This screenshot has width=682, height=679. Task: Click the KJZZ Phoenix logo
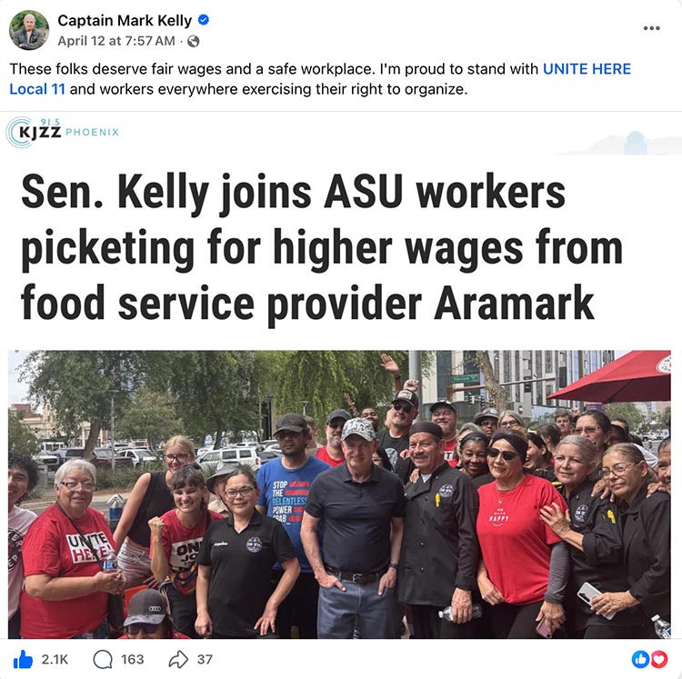(63, 132)
